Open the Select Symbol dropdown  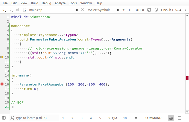tap(103, 10)
